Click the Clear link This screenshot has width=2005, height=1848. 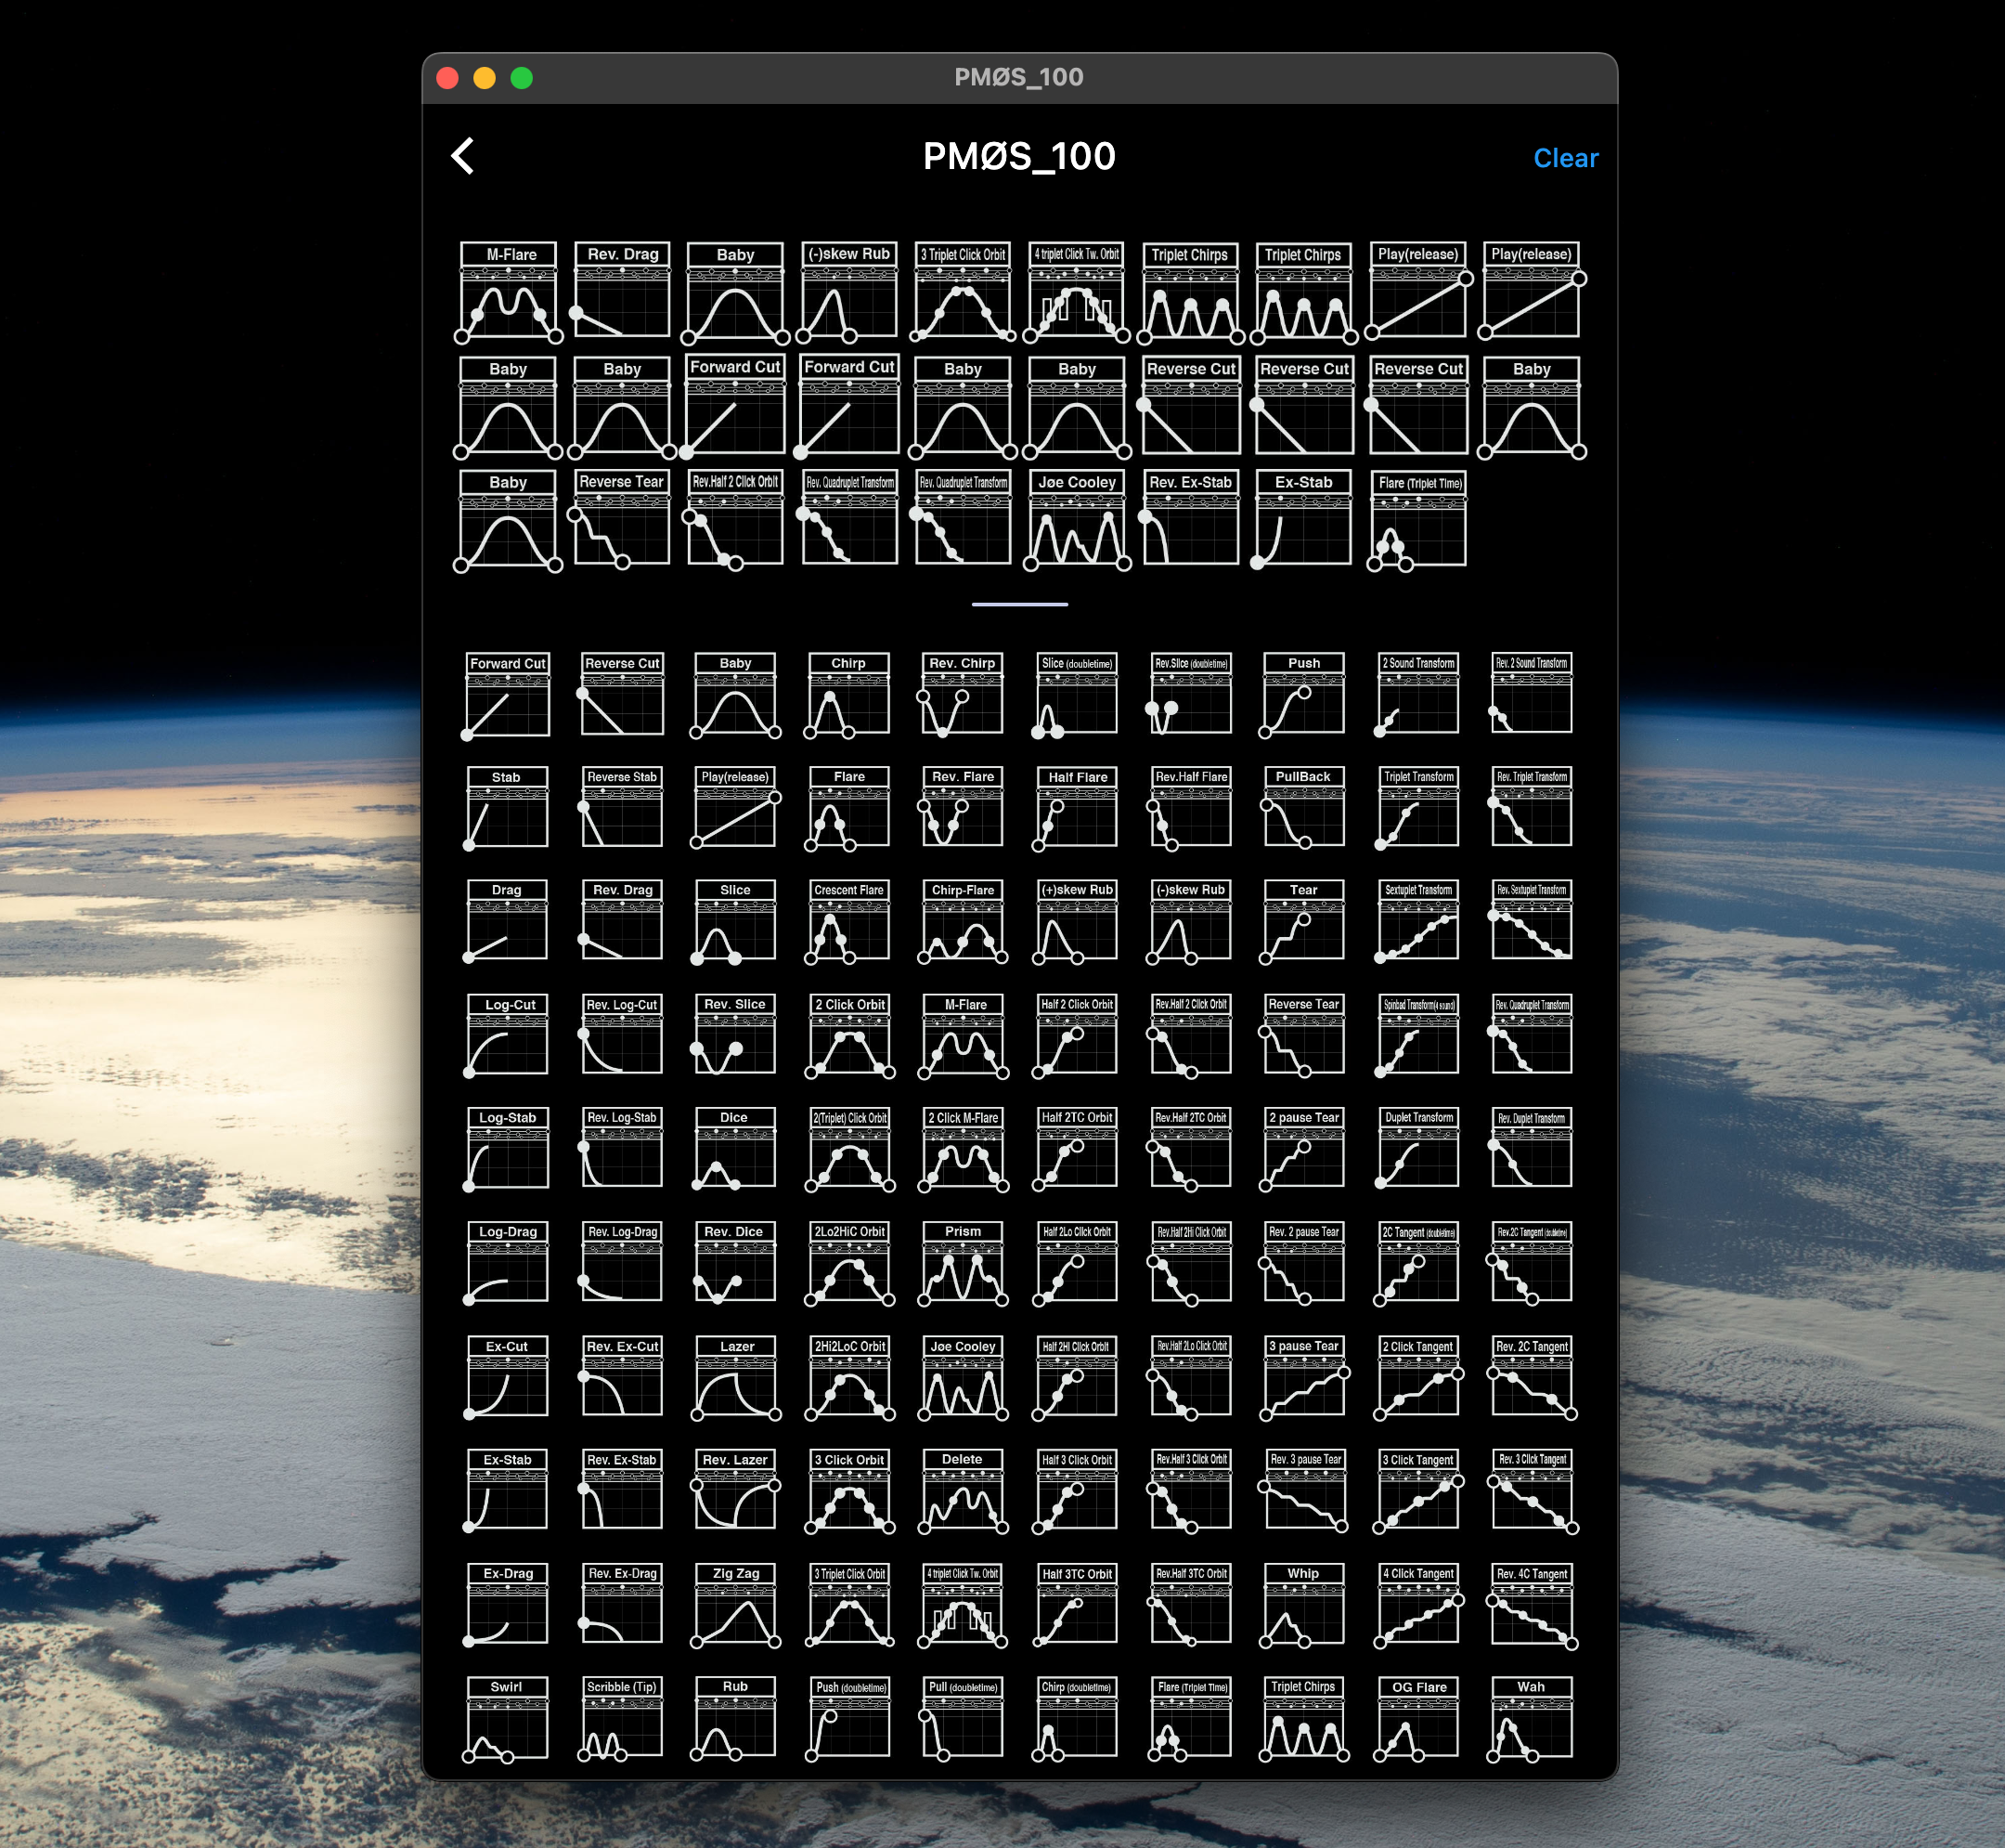1565,158
